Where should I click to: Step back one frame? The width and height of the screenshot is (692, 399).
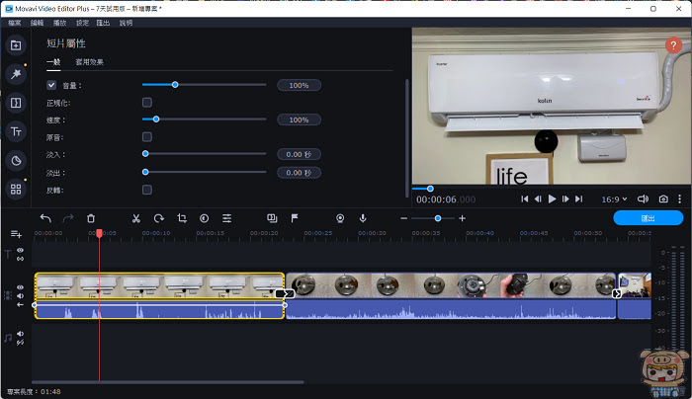[x=538, y=199]
